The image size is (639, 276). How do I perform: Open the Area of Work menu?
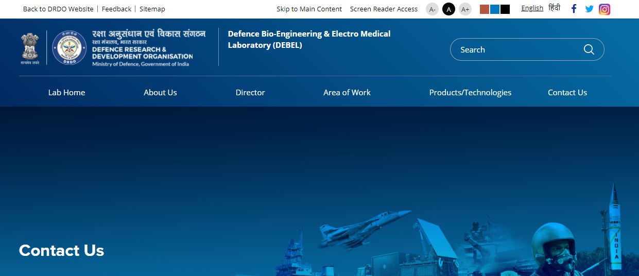347,93
